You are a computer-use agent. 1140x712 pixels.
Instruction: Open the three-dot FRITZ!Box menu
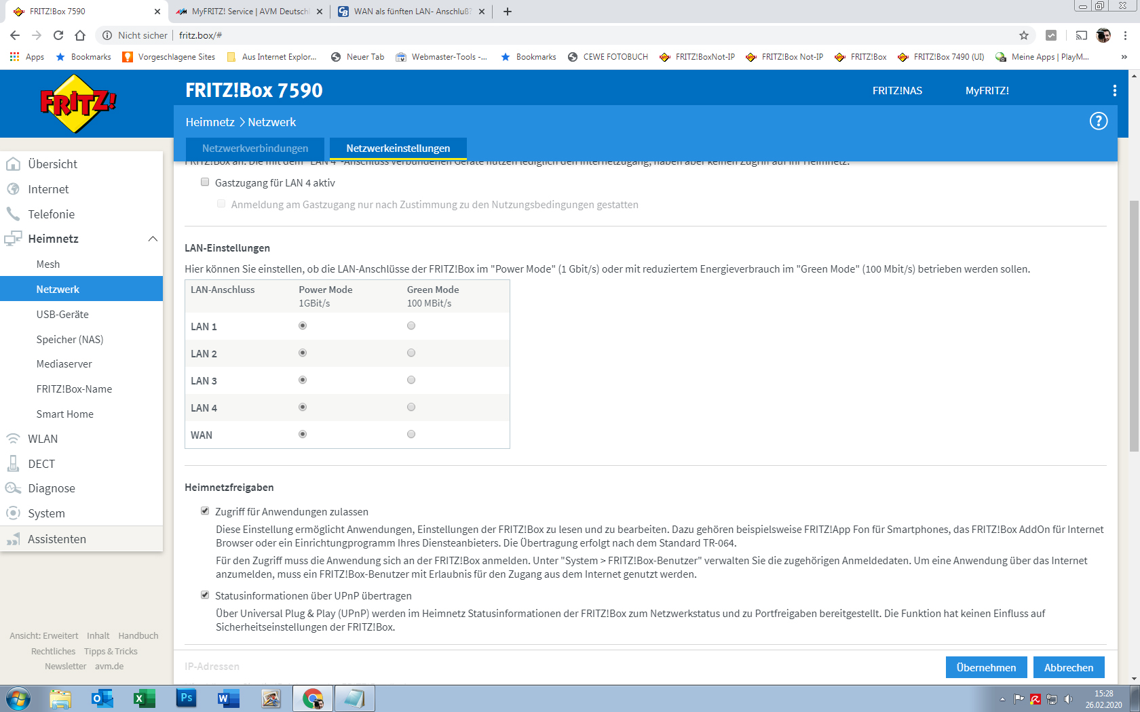(1114, 91)
